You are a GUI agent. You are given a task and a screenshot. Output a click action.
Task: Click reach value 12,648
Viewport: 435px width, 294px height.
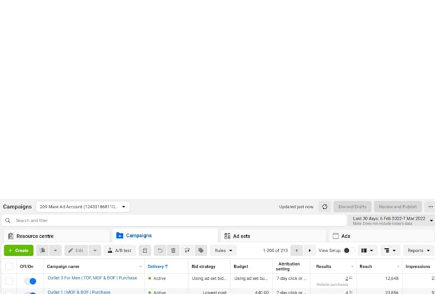pyautogui.click(x=391, y=278)
